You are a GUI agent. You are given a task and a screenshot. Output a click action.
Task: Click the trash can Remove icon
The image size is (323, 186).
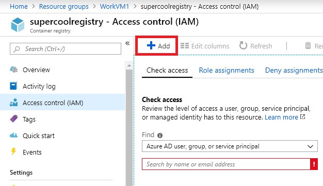308,45
